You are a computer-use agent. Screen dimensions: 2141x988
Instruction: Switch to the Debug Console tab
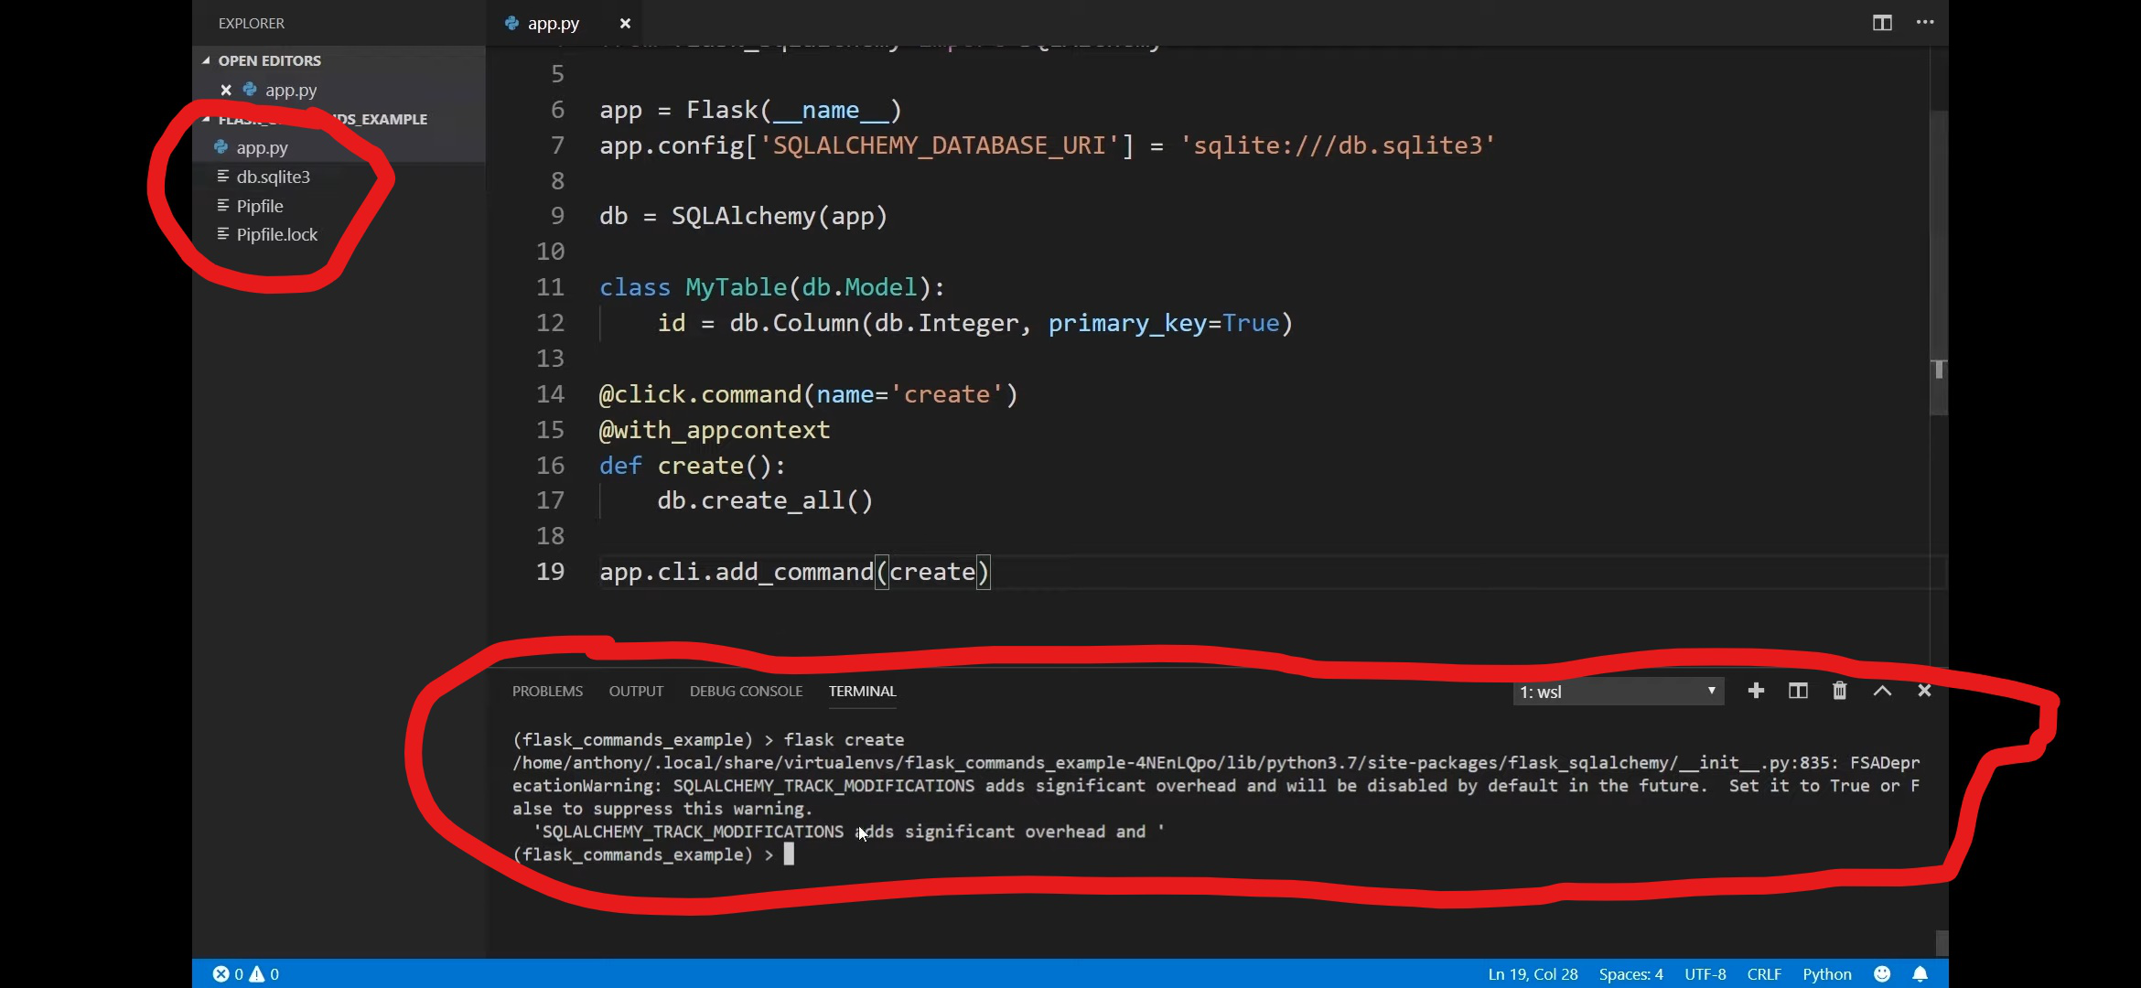click(x=746, y=691)
